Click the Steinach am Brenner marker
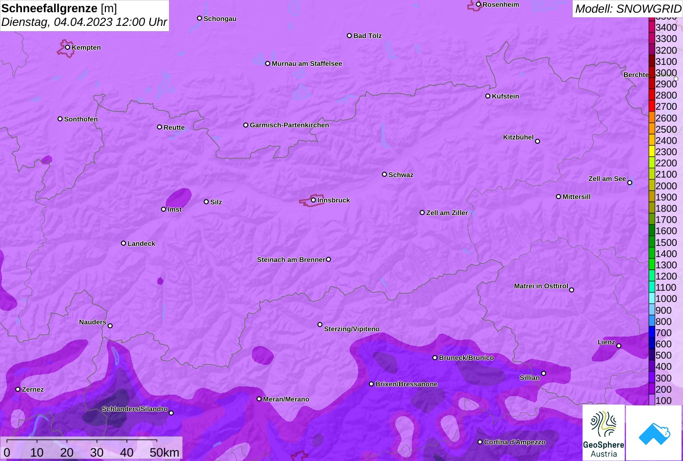Viewport: 683px width, 461px height. (328, 260)
